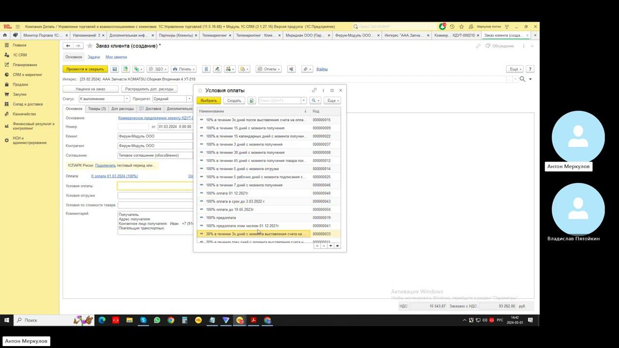This screenshot has width=619, height=348.
Task: Open the Мои заметки link
Action: [116, 57]
